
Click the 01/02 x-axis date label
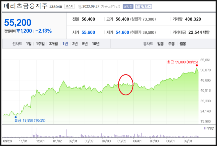click(x=57, y=141)
